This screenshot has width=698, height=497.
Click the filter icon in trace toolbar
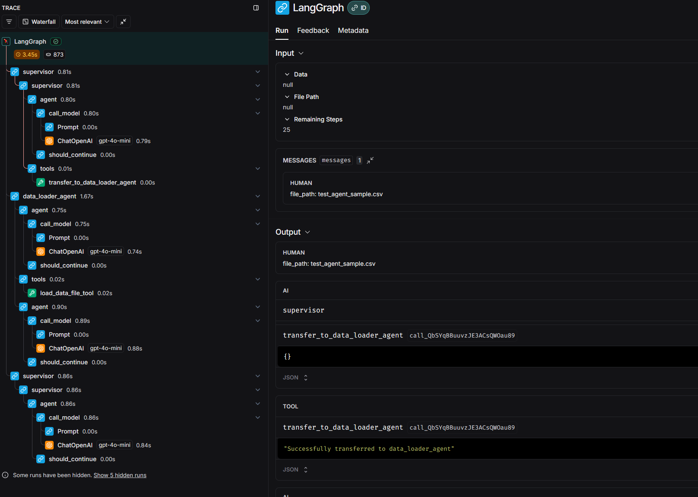tap(9, 22)
